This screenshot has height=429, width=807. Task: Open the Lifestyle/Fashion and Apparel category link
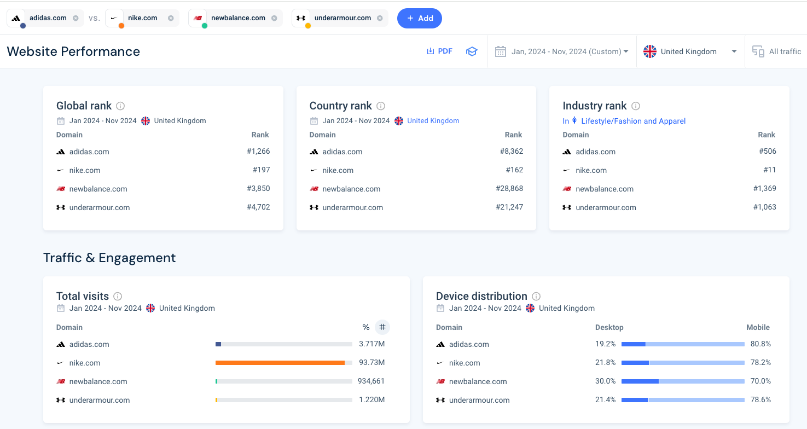(633, 121)
